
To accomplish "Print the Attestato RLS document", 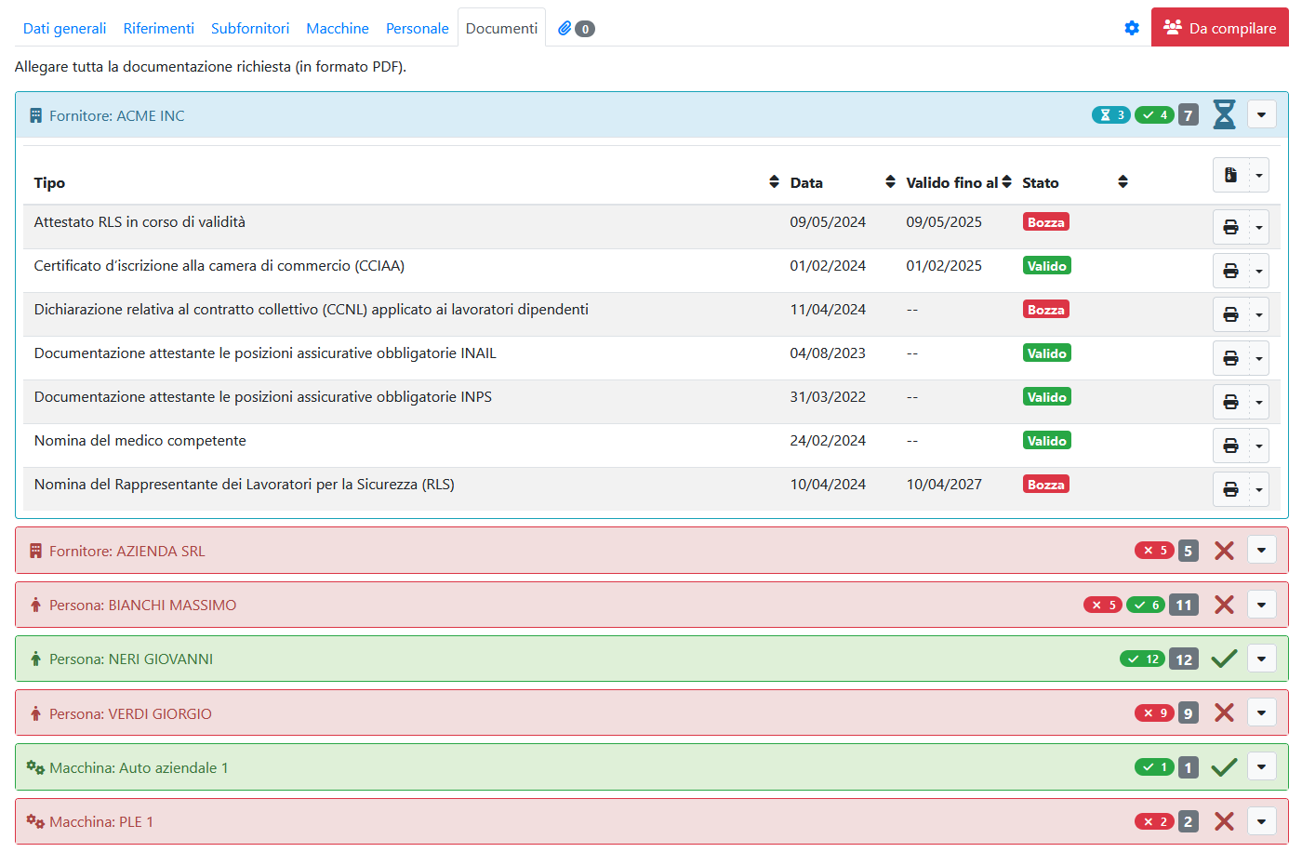I will pyautogui.click(x=1230, y=227).
